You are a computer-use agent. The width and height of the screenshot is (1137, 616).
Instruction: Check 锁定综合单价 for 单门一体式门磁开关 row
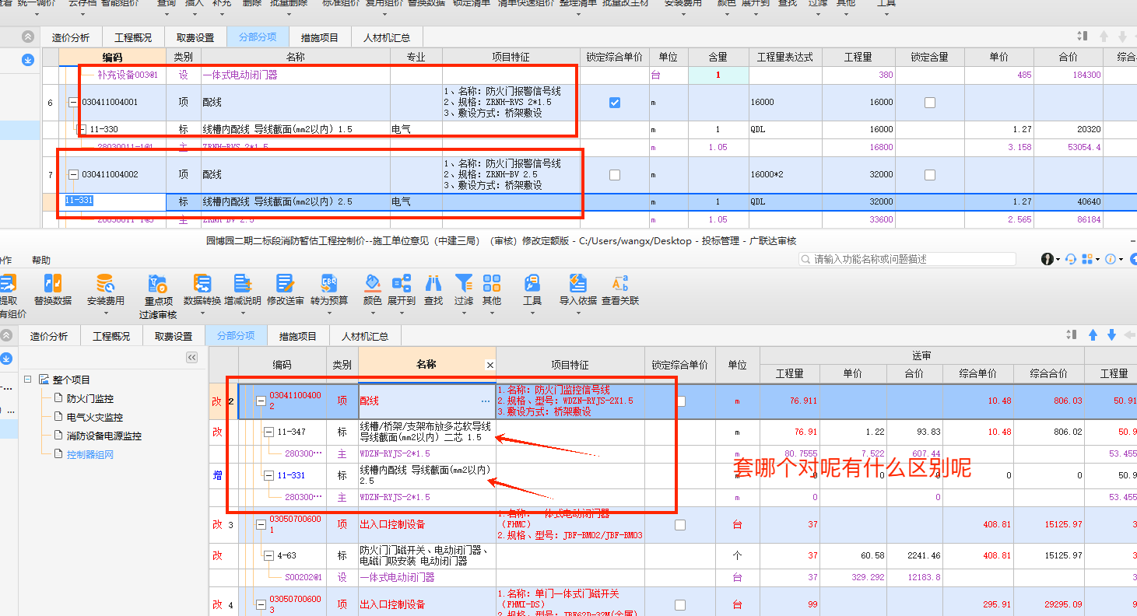pyautogui.click(x=680, y=605)
